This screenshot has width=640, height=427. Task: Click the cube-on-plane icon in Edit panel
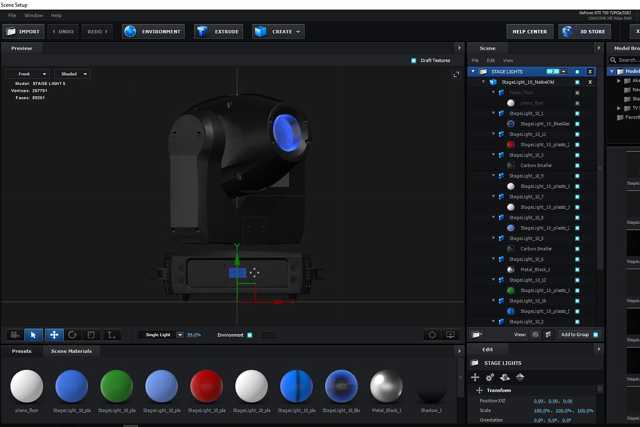(x=505, y=377)
